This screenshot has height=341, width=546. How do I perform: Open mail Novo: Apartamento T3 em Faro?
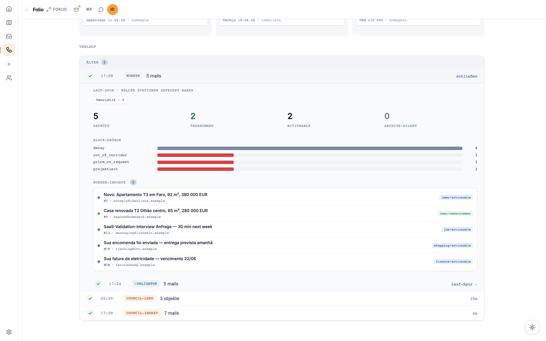(x=285, y=197)
